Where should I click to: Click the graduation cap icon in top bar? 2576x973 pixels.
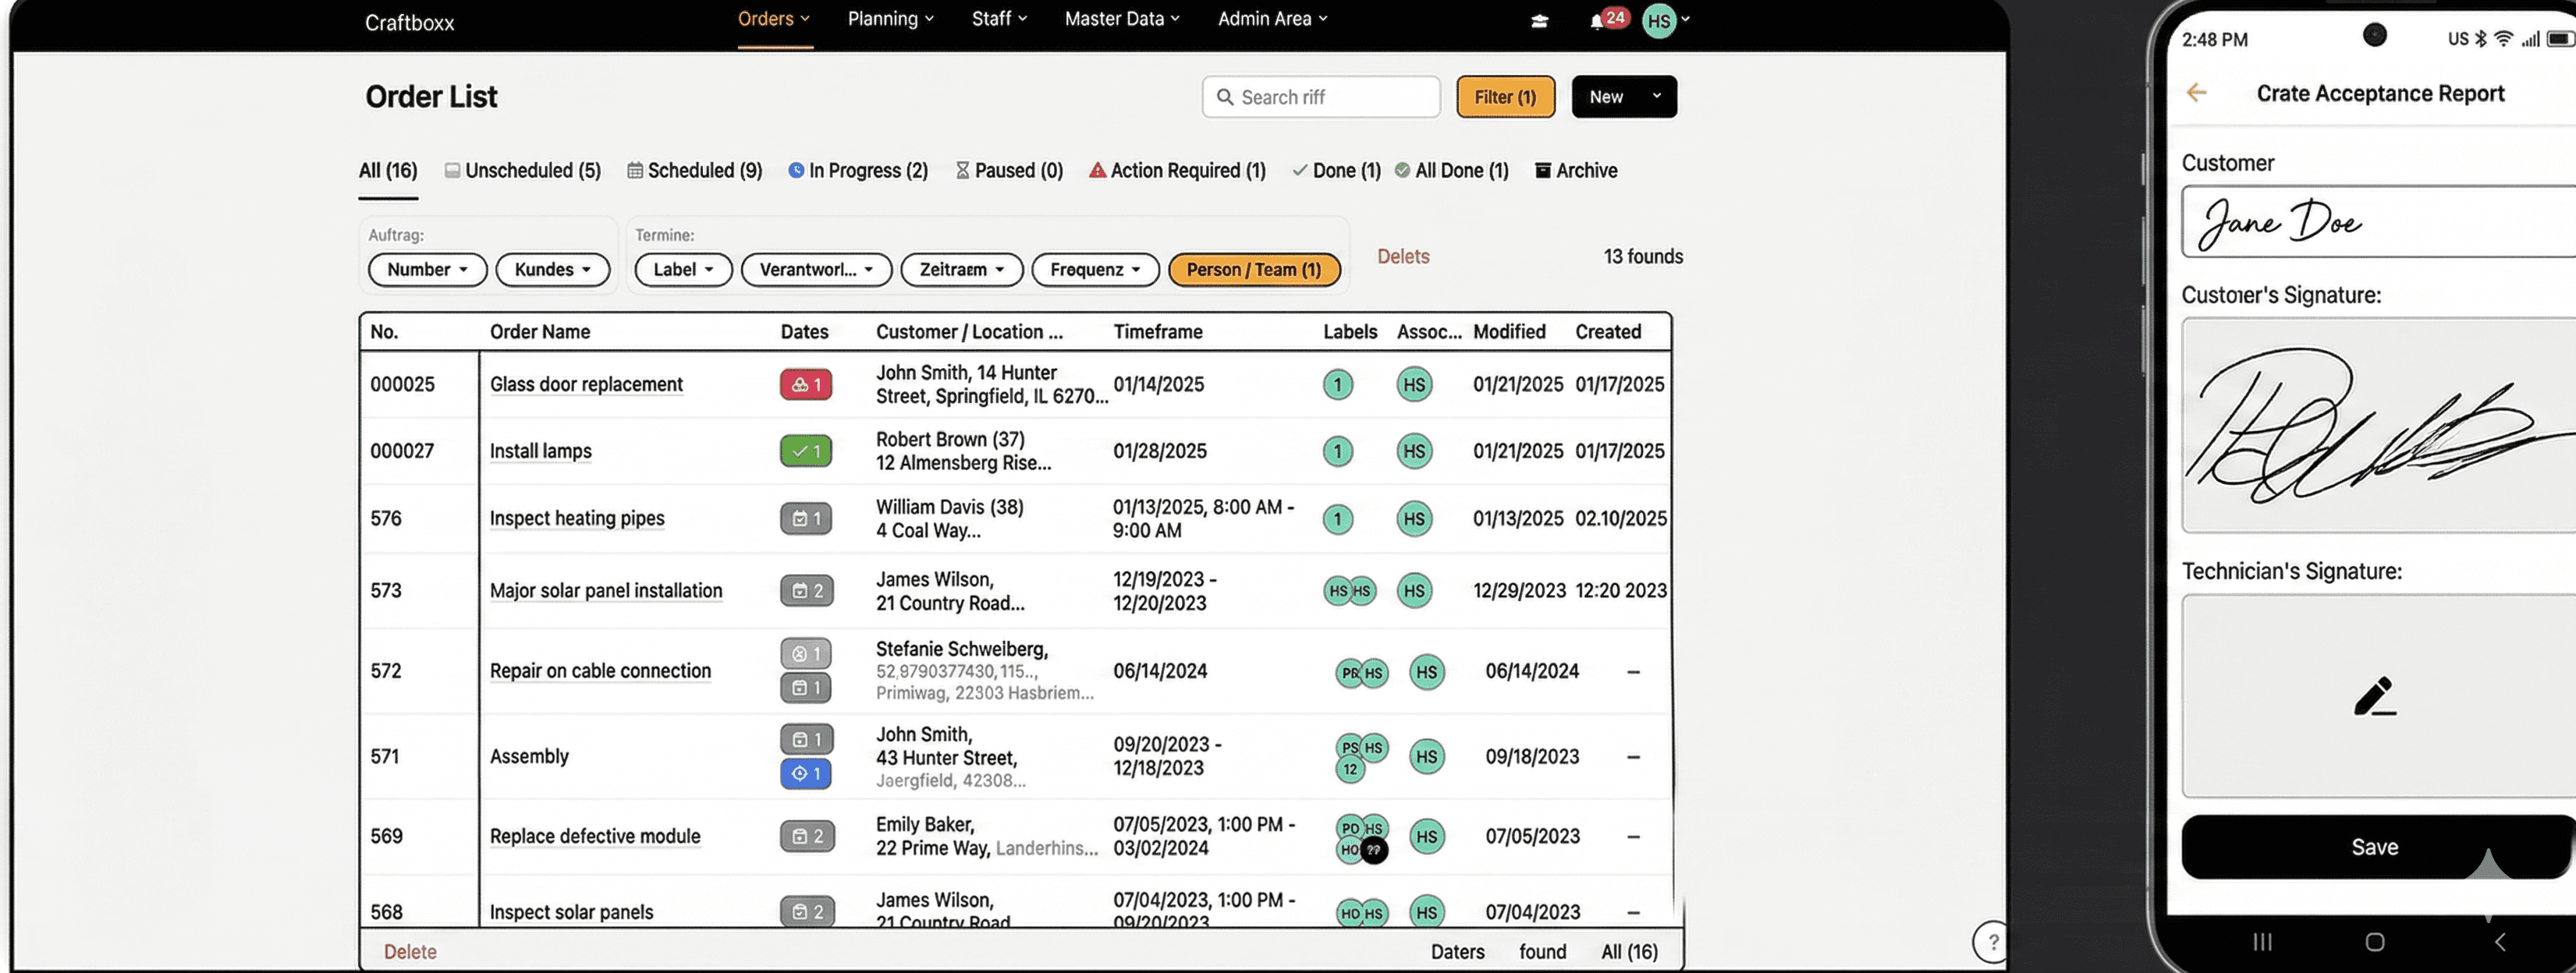click(x=1539, y=21)
